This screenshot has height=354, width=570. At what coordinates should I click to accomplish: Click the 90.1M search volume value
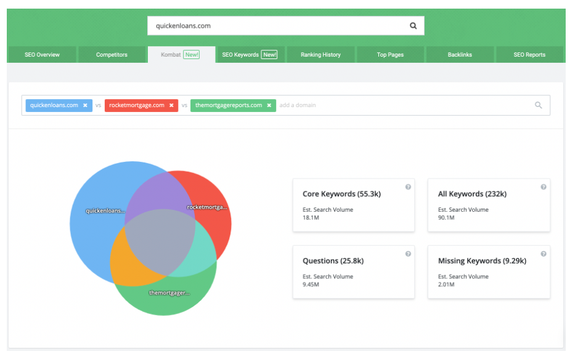446,217
